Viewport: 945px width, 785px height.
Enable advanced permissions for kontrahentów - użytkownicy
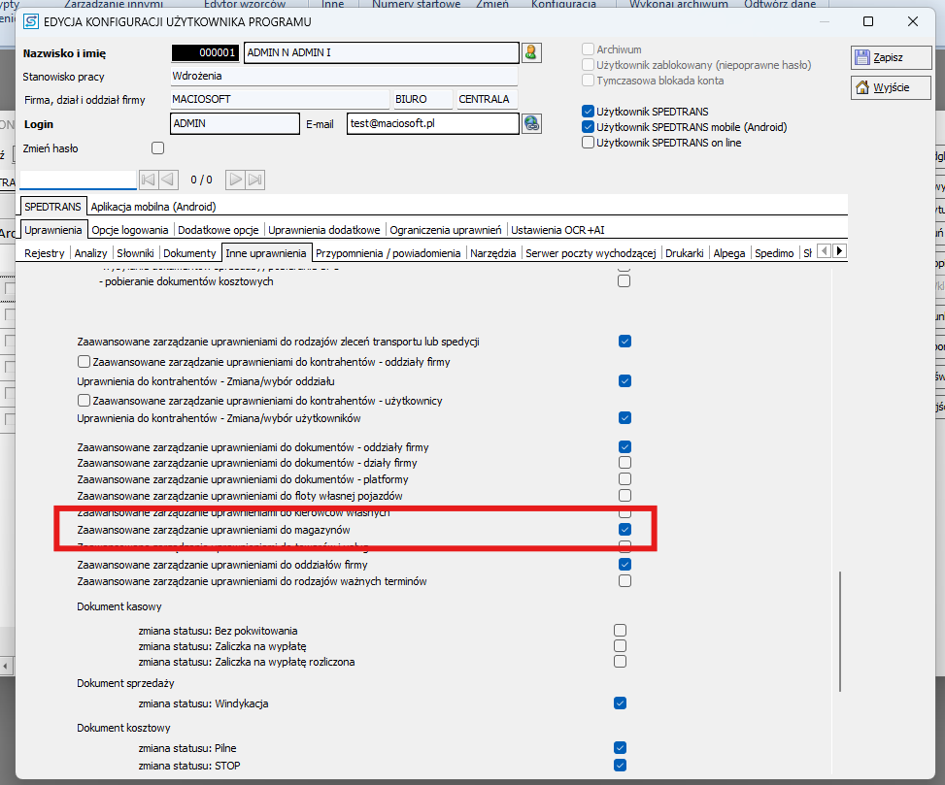84,400
